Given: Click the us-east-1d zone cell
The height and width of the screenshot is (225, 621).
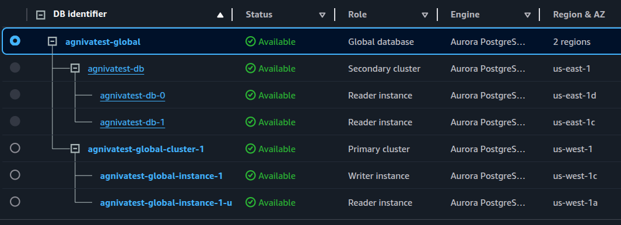Looking at the screenshot, I should [x=575, y=96].
